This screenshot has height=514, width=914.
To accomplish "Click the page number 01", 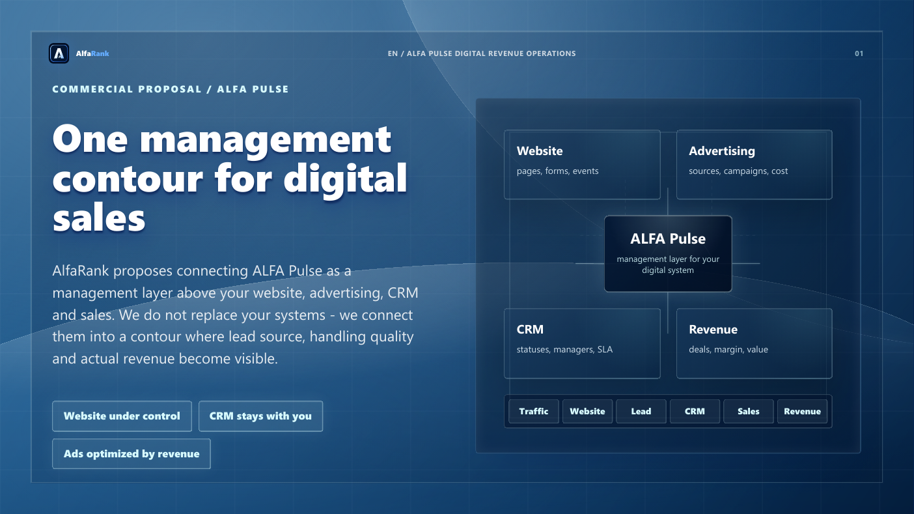I will coord(859,53).
